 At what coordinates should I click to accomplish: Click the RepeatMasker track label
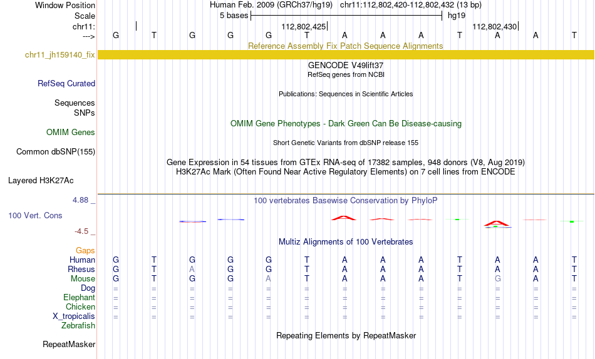[x=69, y=344]
